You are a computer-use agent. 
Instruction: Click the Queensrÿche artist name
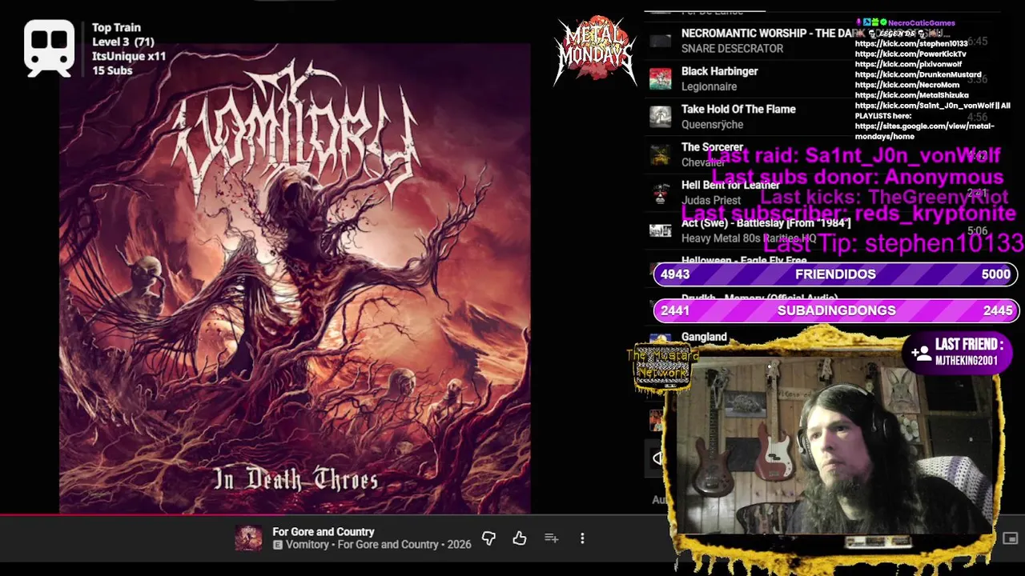712,125
